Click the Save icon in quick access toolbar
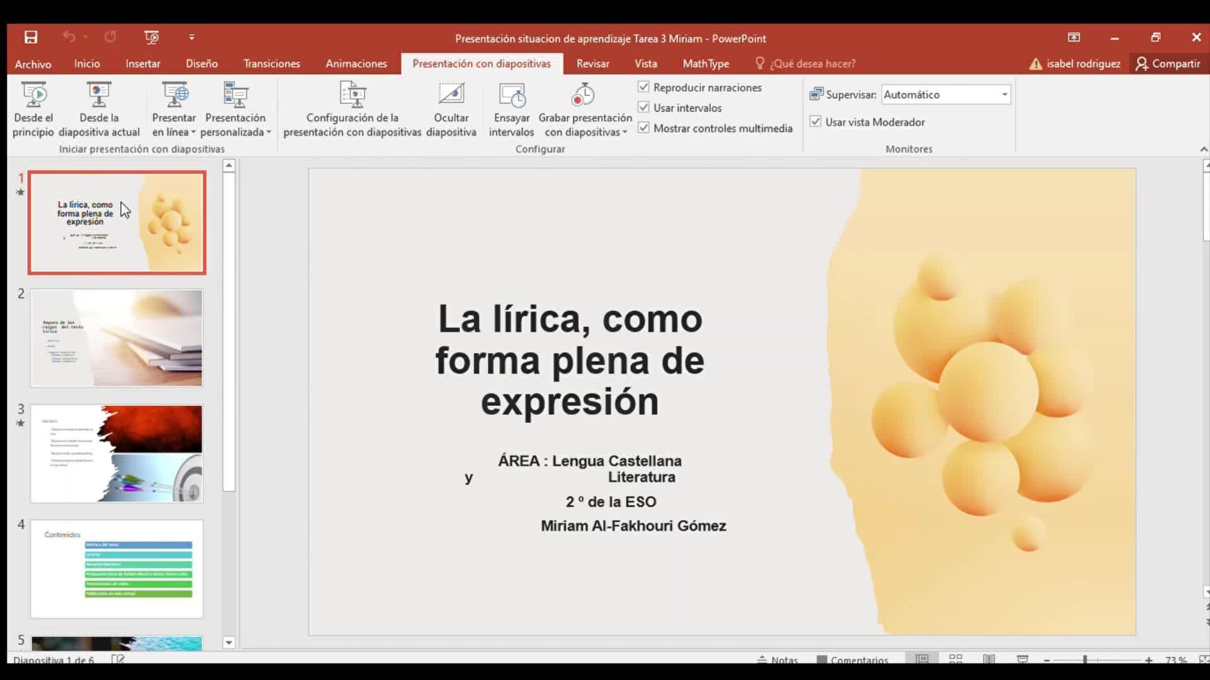The width and height of the screenshot is (1210, 680). point(31,38)
